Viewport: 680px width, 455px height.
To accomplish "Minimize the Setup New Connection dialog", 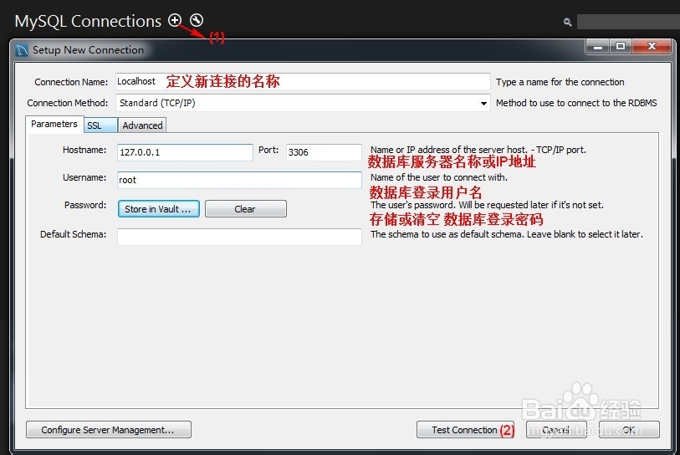I will pyautogui.click(x=598, y=46).
